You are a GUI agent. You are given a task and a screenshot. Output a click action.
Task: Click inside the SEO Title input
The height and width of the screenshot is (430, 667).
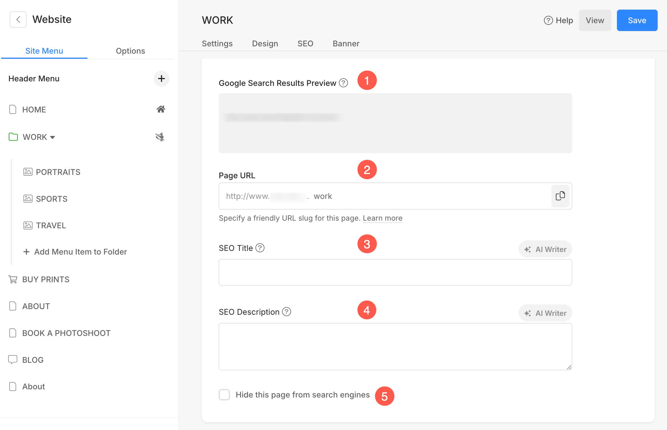[395, 272]
